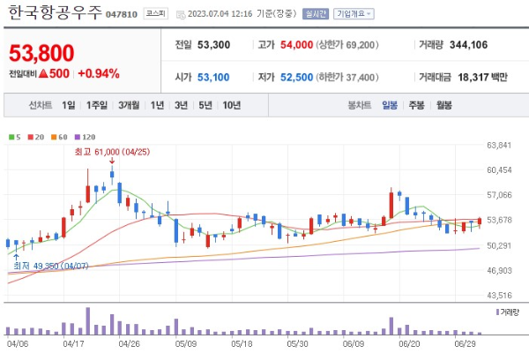This screenshot has width=529, height=361.
Task: Select the 주봉 weekly candle chart
Action: (x=417, y=105)
